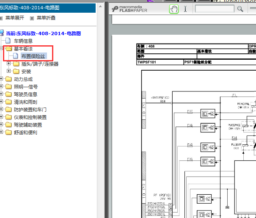The image size is (256, 218).
Task: Click fuse label F17 in the diagram
Action: point(190,111)
